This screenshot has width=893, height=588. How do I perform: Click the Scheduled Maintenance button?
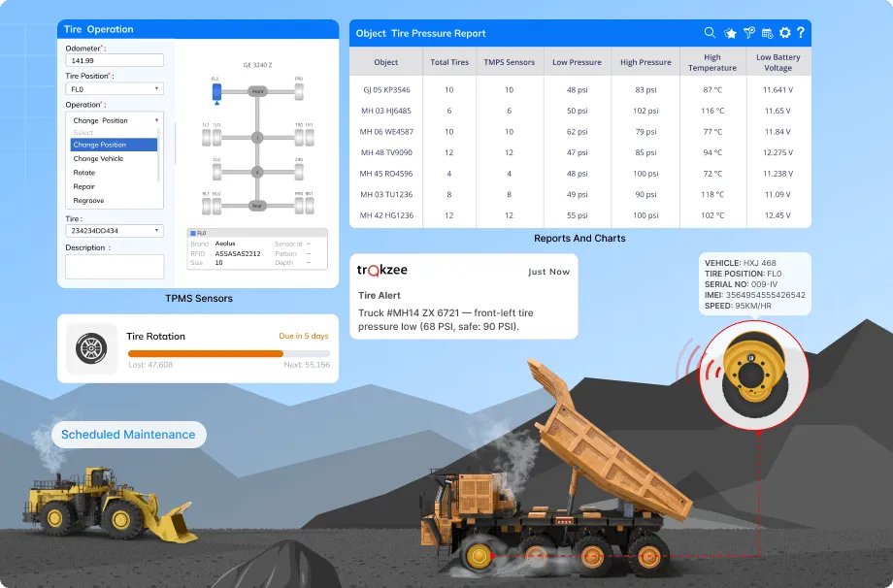(128, 435)
